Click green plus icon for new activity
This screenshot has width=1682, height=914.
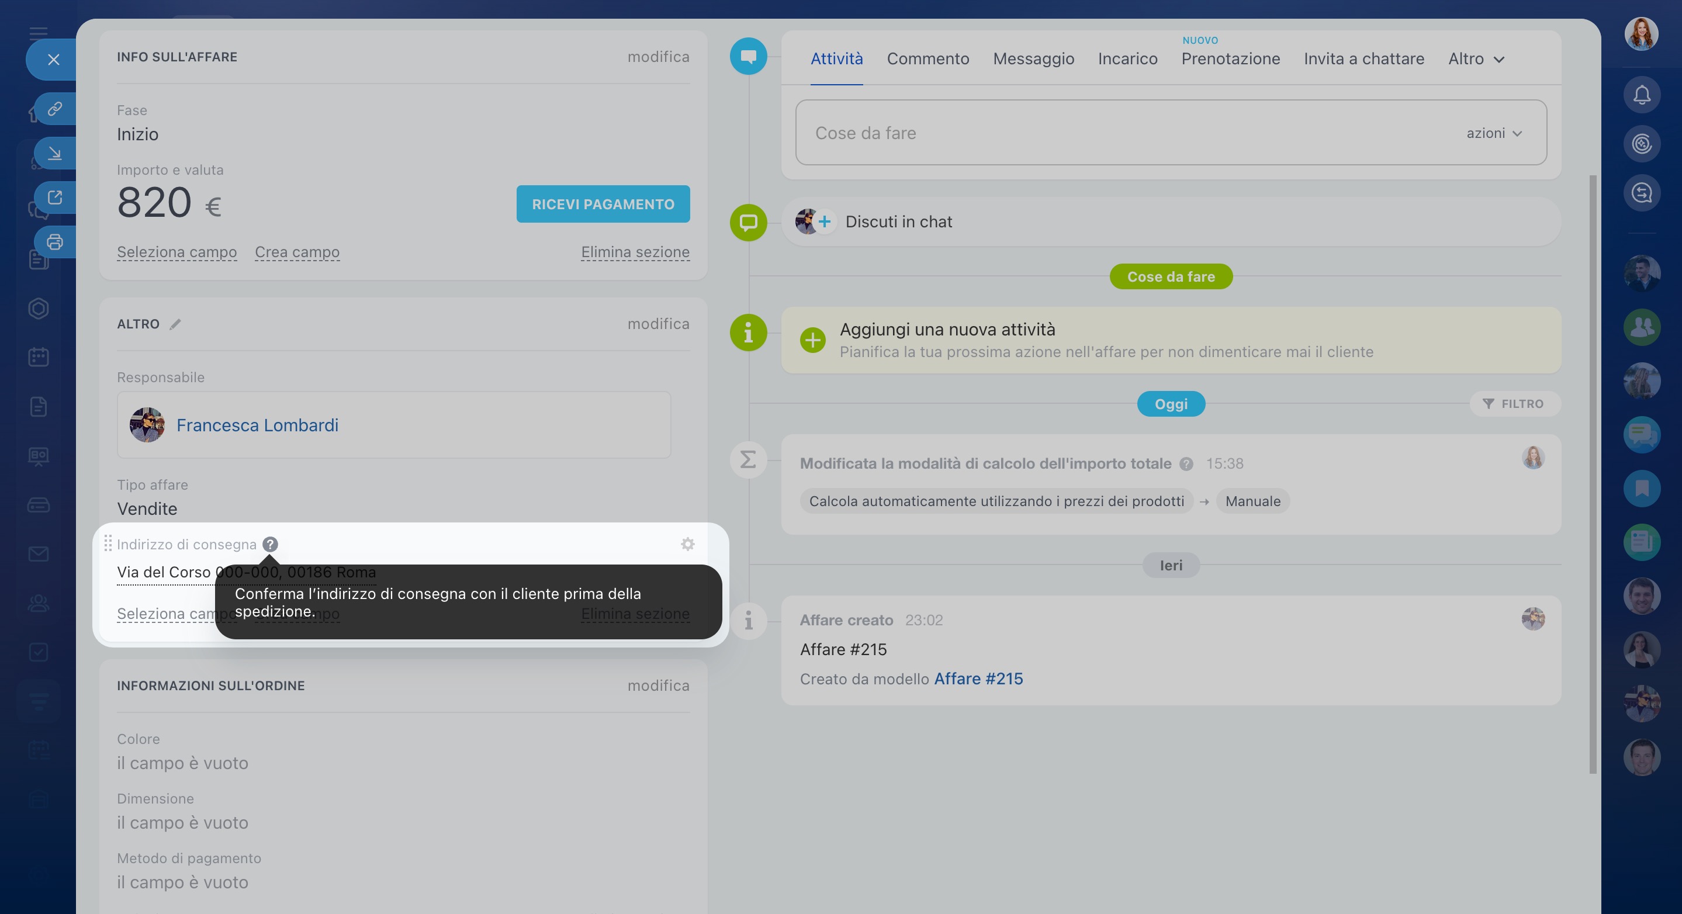(x=813, y=340)
